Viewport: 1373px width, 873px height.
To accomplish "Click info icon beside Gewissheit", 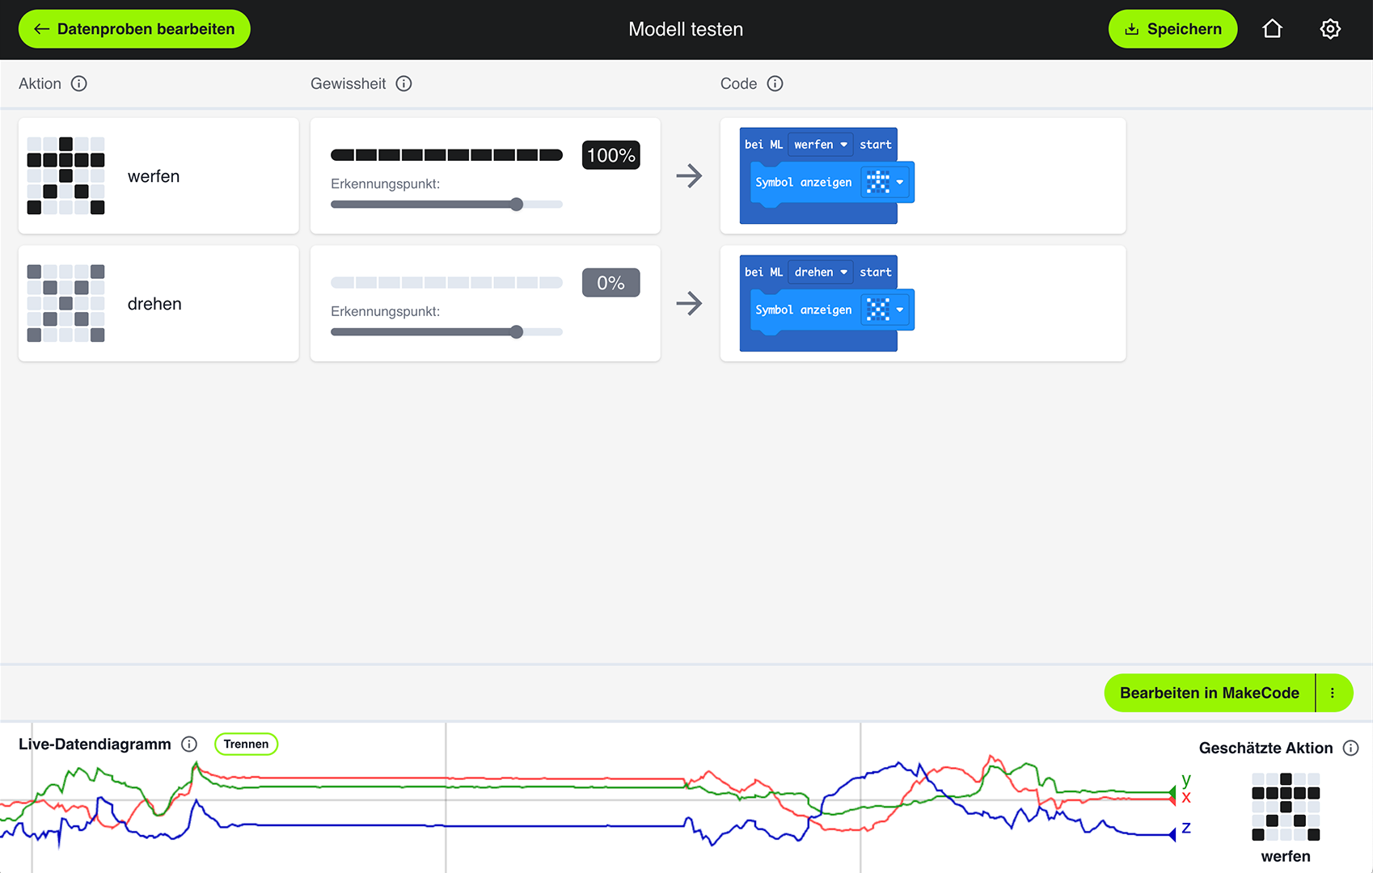I will (x=403, y=84).
